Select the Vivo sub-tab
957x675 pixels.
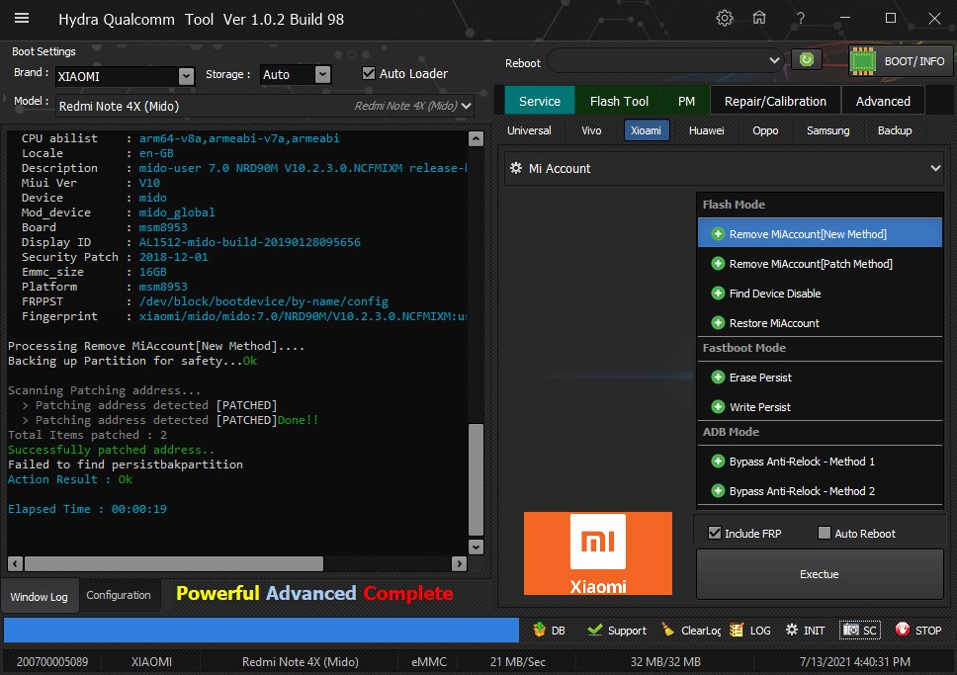tap(591, 130)
